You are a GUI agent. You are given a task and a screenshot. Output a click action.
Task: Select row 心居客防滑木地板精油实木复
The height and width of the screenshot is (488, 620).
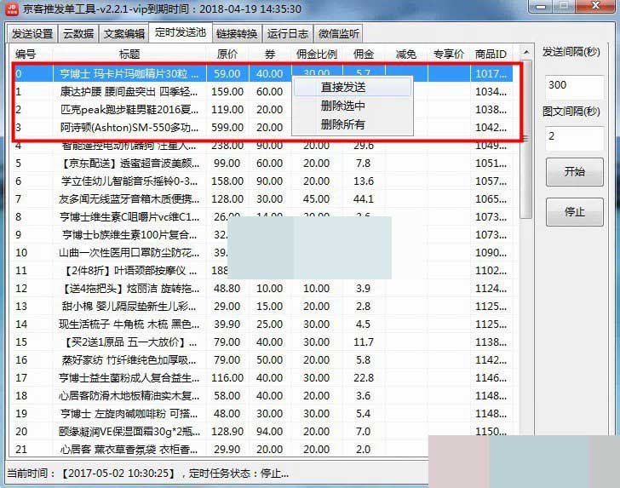(x=263, y=395)
